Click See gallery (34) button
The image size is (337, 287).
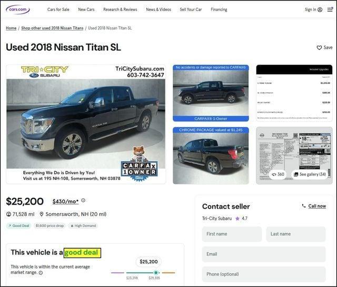coord(310,174)
